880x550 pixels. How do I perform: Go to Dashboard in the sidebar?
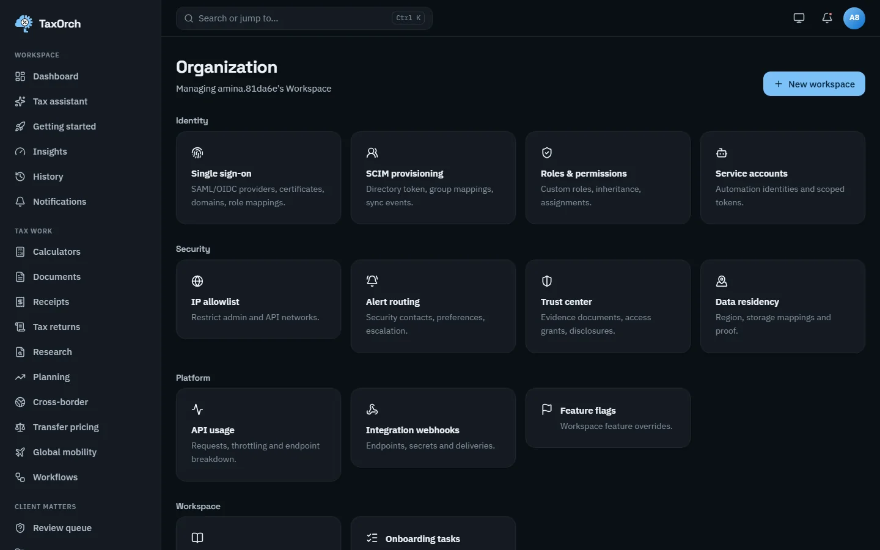point(81,76)
